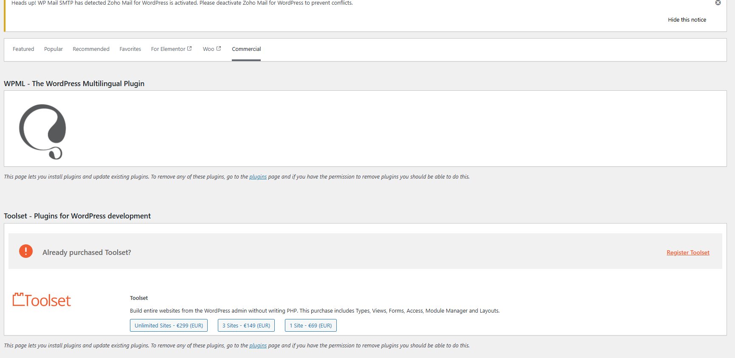Image resolution: width=735 pixels, height=358 pixels.
Task: Switch to the Popular tab
Action: (x=54, y=49)
